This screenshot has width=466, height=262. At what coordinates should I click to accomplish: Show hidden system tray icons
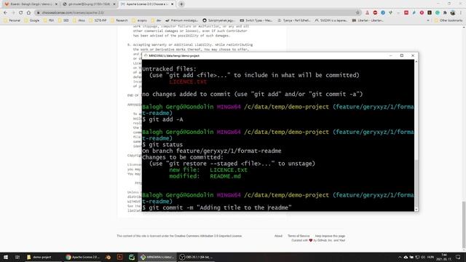click(x=400, y=257)
